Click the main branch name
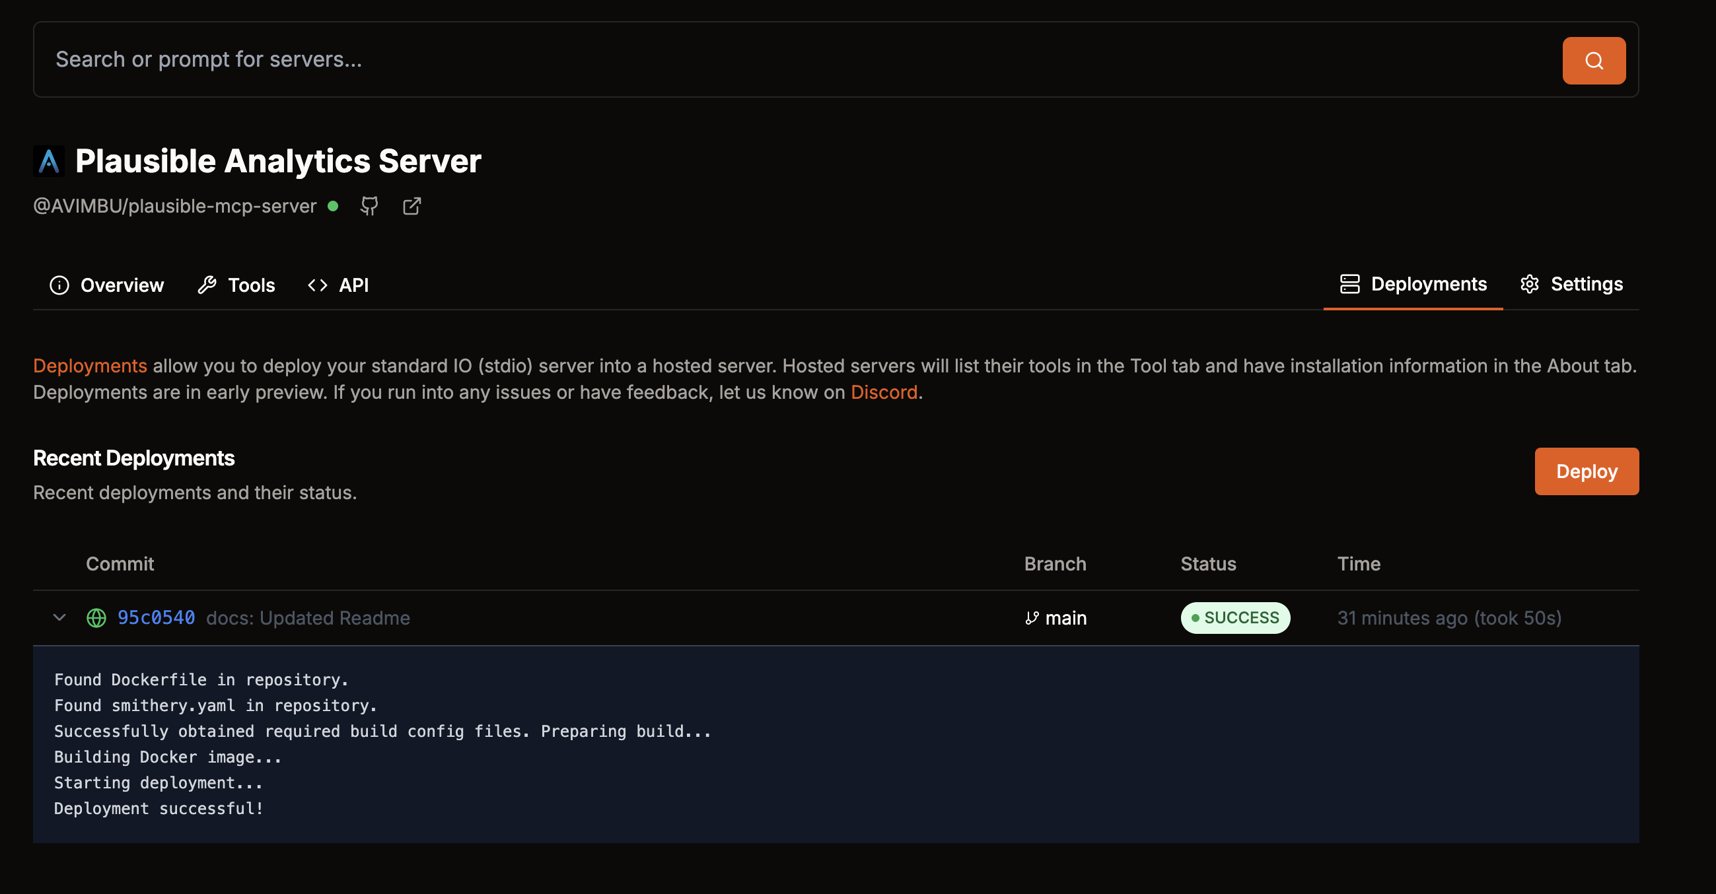This screenshot has height=894, width=1716. (x=1066, y=619)
